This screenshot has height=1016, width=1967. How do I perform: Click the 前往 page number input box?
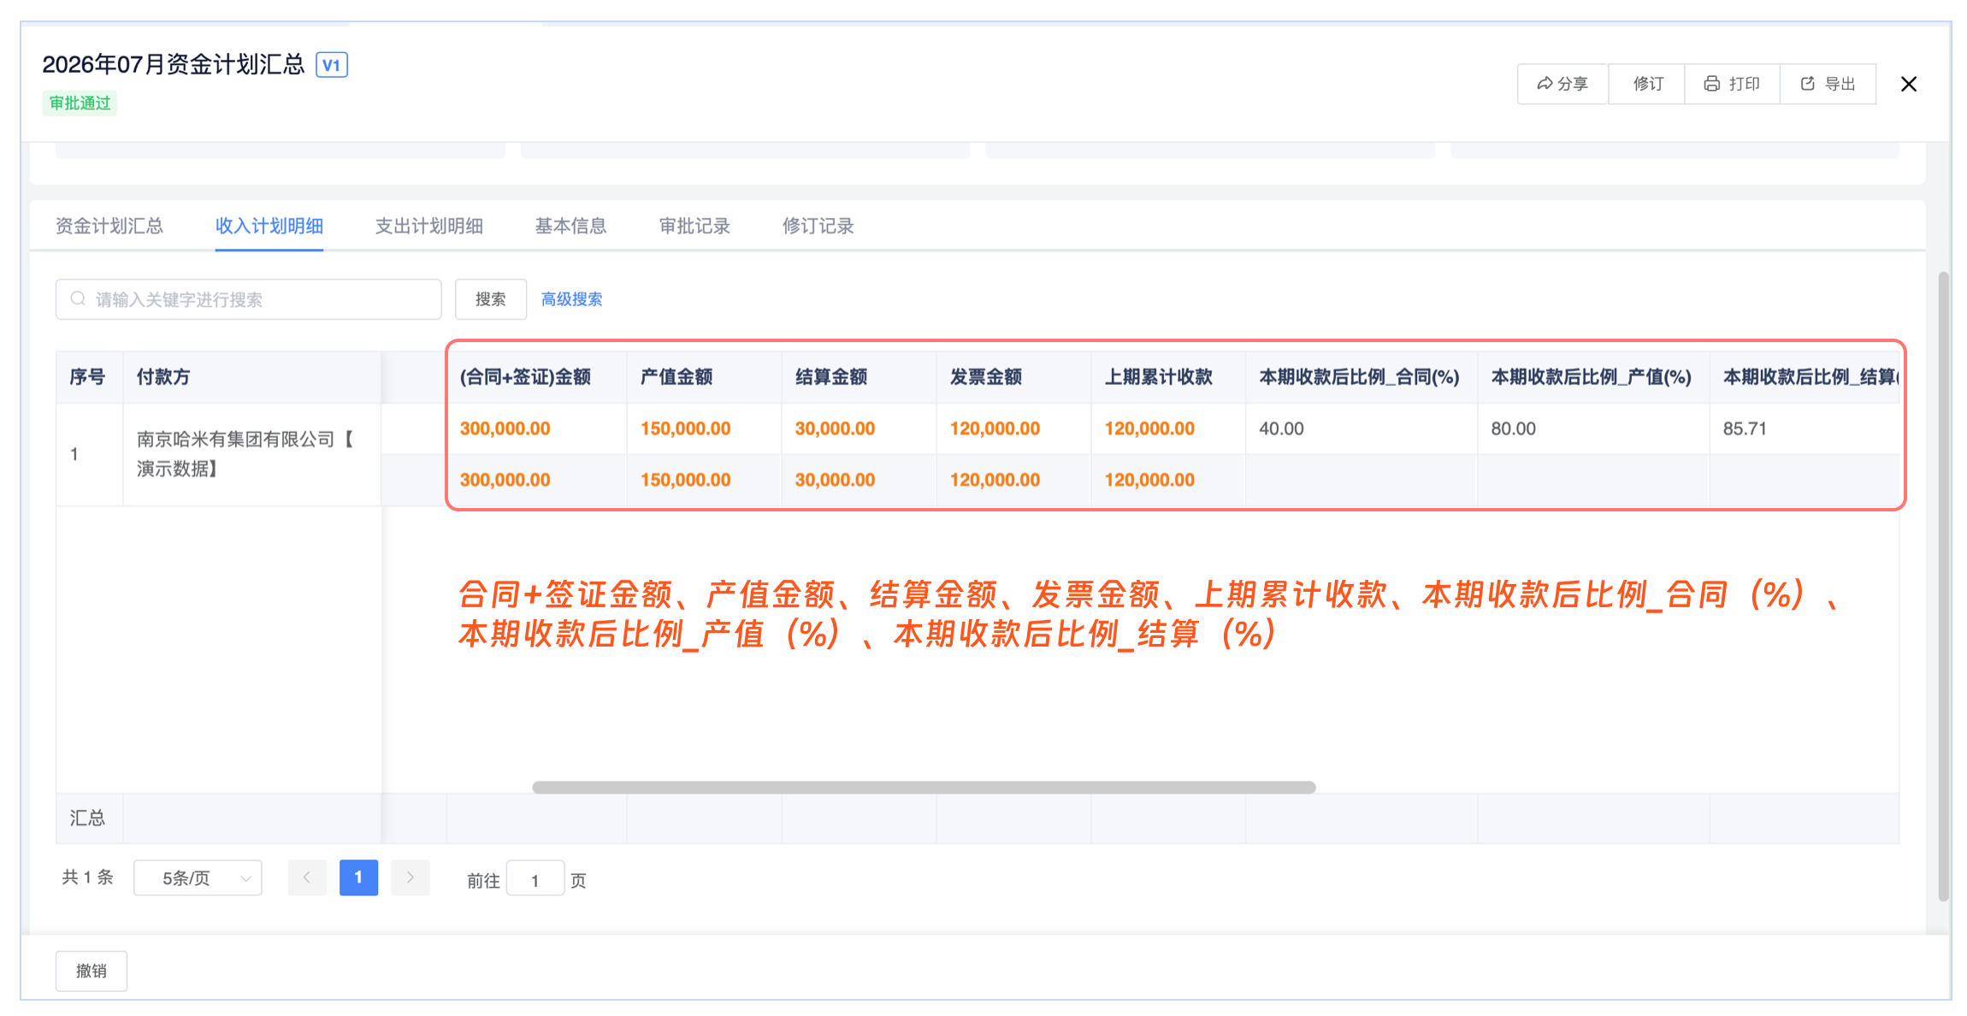click(x=535, y=879)
